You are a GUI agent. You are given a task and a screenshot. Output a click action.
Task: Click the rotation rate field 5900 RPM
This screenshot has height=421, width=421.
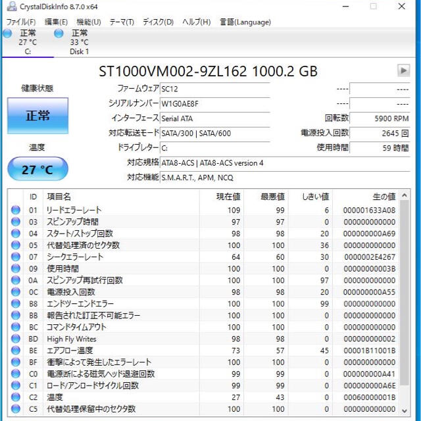(380, 118)
